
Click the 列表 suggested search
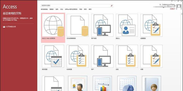point(81,9)
